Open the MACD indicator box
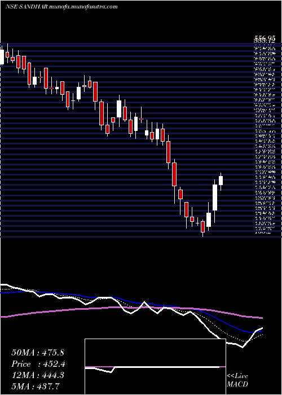Screen dimensions: 282x395 [x=155, y=367]
